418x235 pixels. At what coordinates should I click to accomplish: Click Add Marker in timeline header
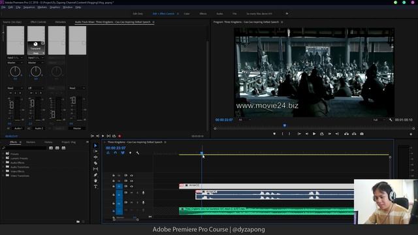[x=130, y=153]
